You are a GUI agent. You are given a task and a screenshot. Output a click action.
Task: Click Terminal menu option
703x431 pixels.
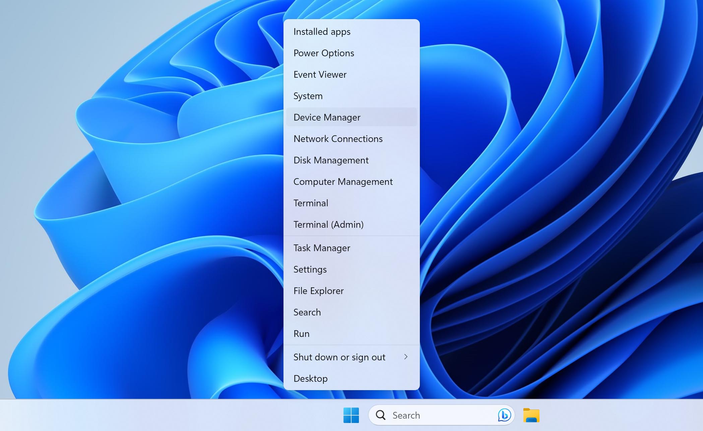[x=311, y=203]
